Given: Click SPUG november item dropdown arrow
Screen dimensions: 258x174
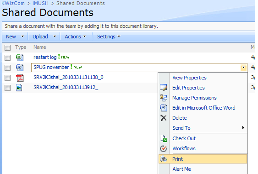Looking at the screenshot, I should pos(243,68).
